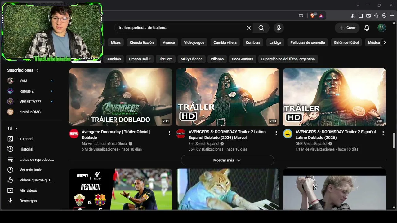
Task: Expand the Suscripciones section chevron
Action: click(x=38, y=70)
